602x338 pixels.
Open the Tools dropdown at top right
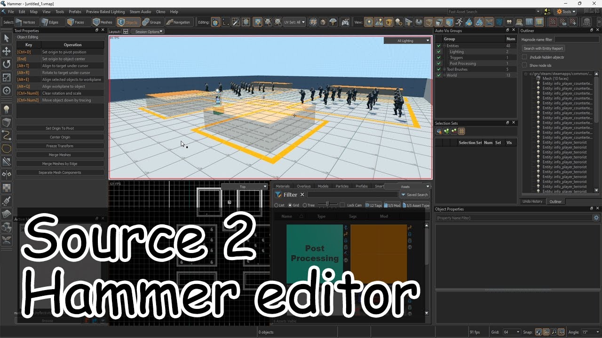tap(566, 12)
